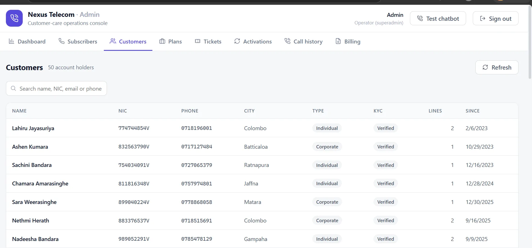Viewport: 532px width, 248px height.
Task: Focus the customer search field
Action: coord(56,88)
